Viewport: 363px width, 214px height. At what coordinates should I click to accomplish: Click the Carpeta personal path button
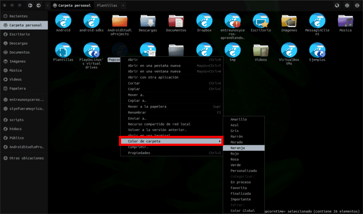point(72,5)
